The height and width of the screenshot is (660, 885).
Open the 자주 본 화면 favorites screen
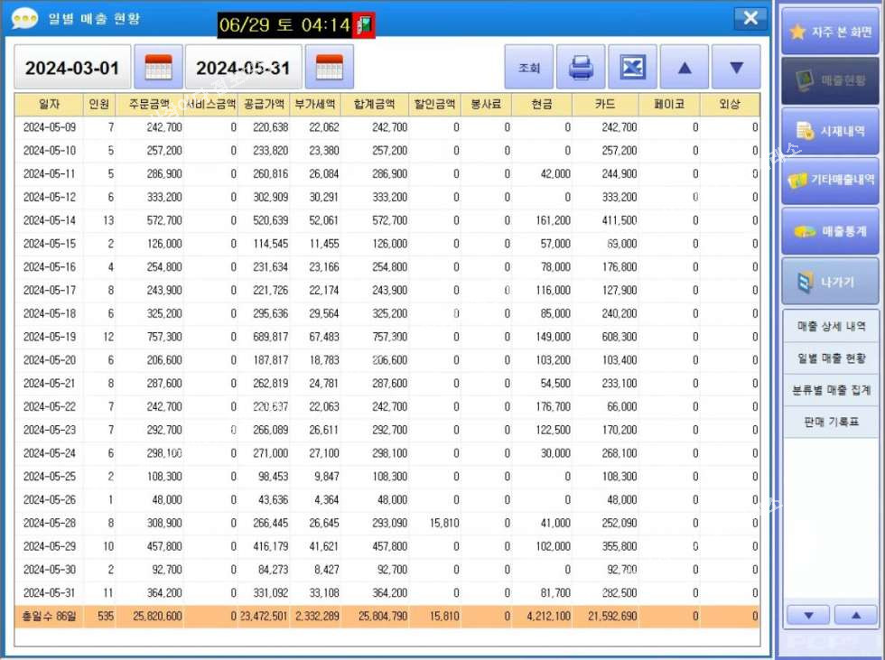click(x=830, y=32)
